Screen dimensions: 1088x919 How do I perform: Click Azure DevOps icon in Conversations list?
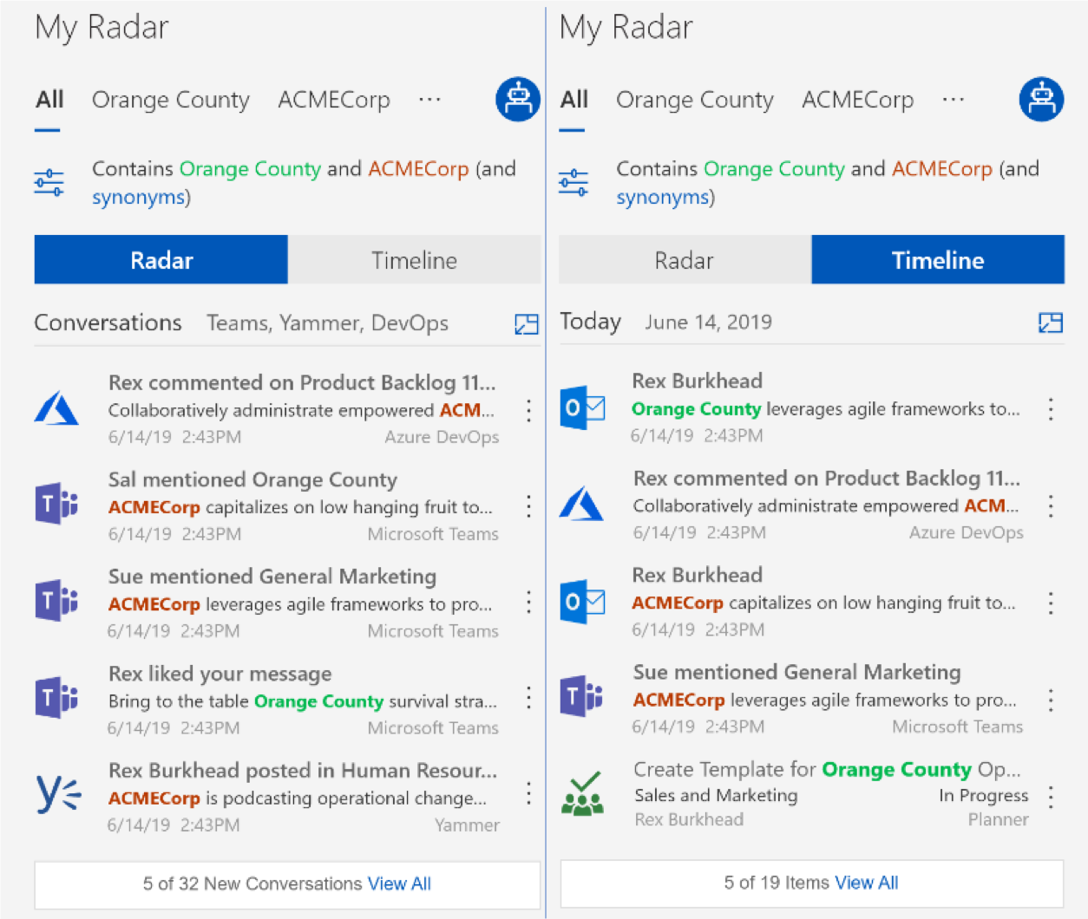click(56, 408)
